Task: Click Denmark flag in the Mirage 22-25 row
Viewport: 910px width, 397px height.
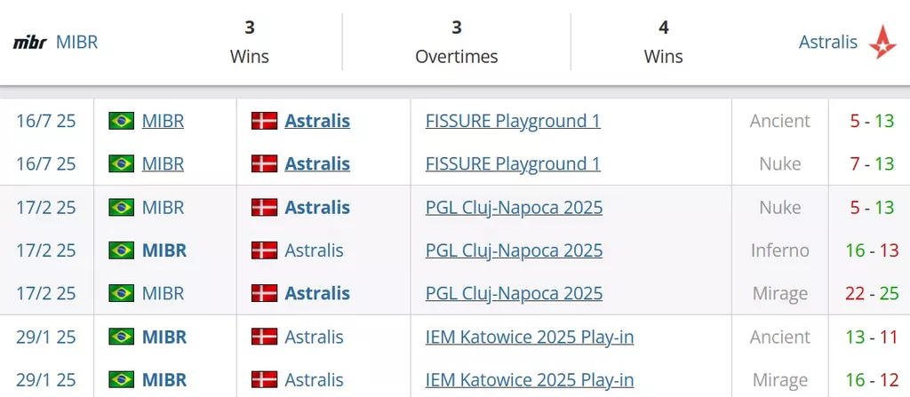Action: coord(264,293)
